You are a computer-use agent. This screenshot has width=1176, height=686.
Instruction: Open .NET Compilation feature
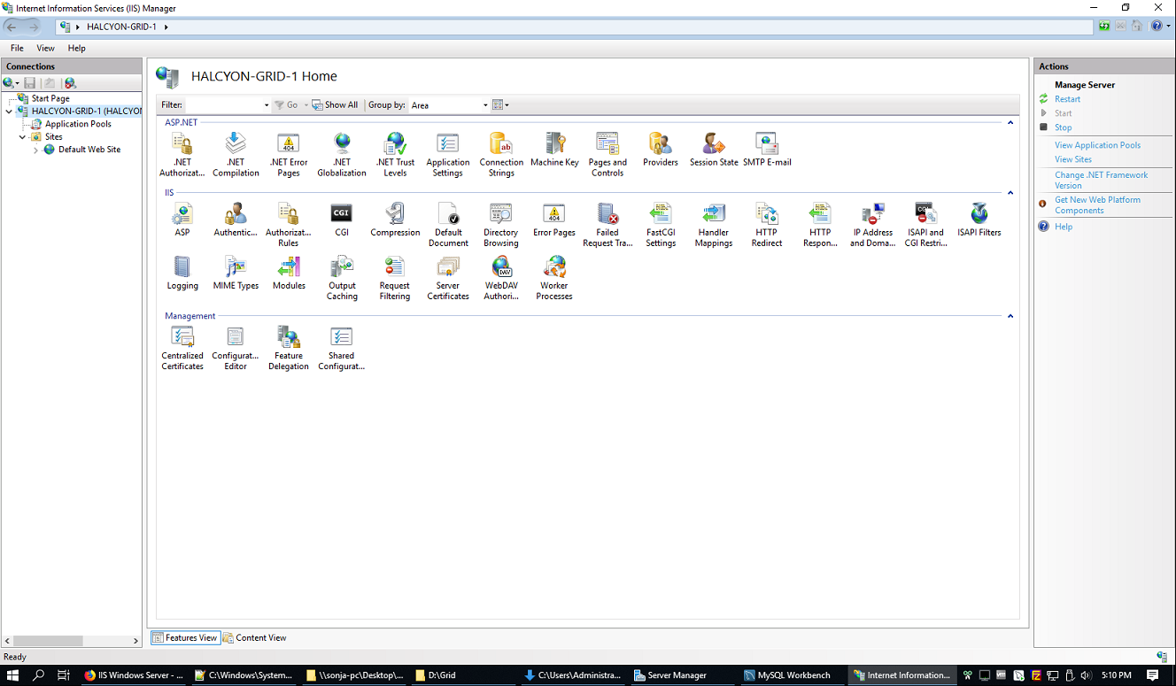click(236, 154)
